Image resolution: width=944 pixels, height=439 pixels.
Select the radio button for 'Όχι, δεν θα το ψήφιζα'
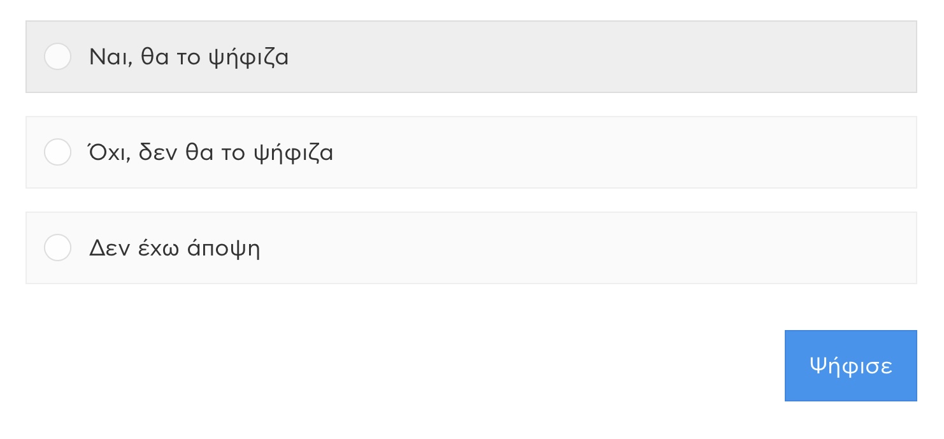[x=57, y=152]
